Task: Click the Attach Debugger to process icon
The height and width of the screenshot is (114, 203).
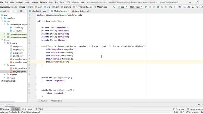Action: [x=170, y=7]
